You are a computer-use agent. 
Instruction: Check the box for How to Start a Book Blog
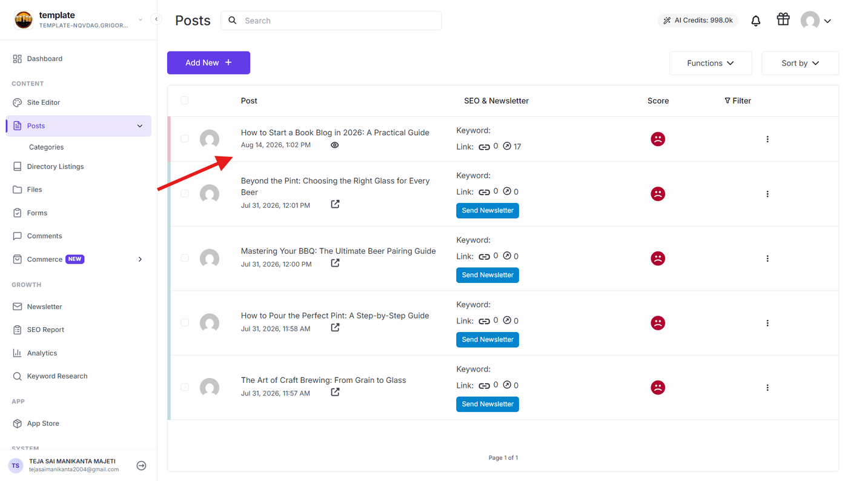(185, 139)
